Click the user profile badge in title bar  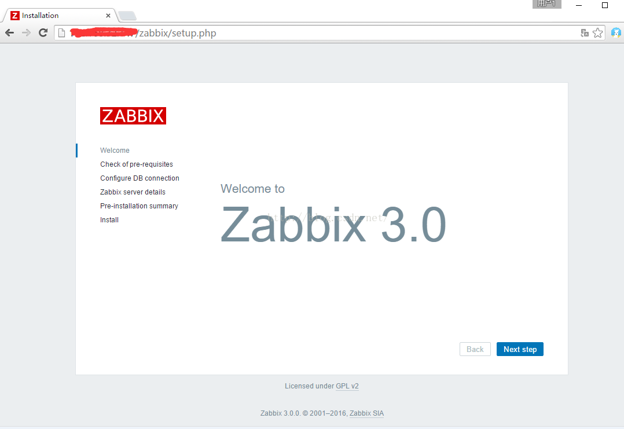coord(546,4)
